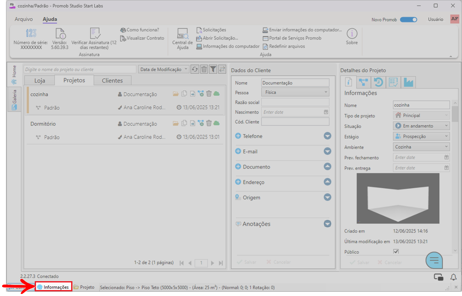
Task: Add a new version to the cozinha project
Action: [x=201, y=94]
